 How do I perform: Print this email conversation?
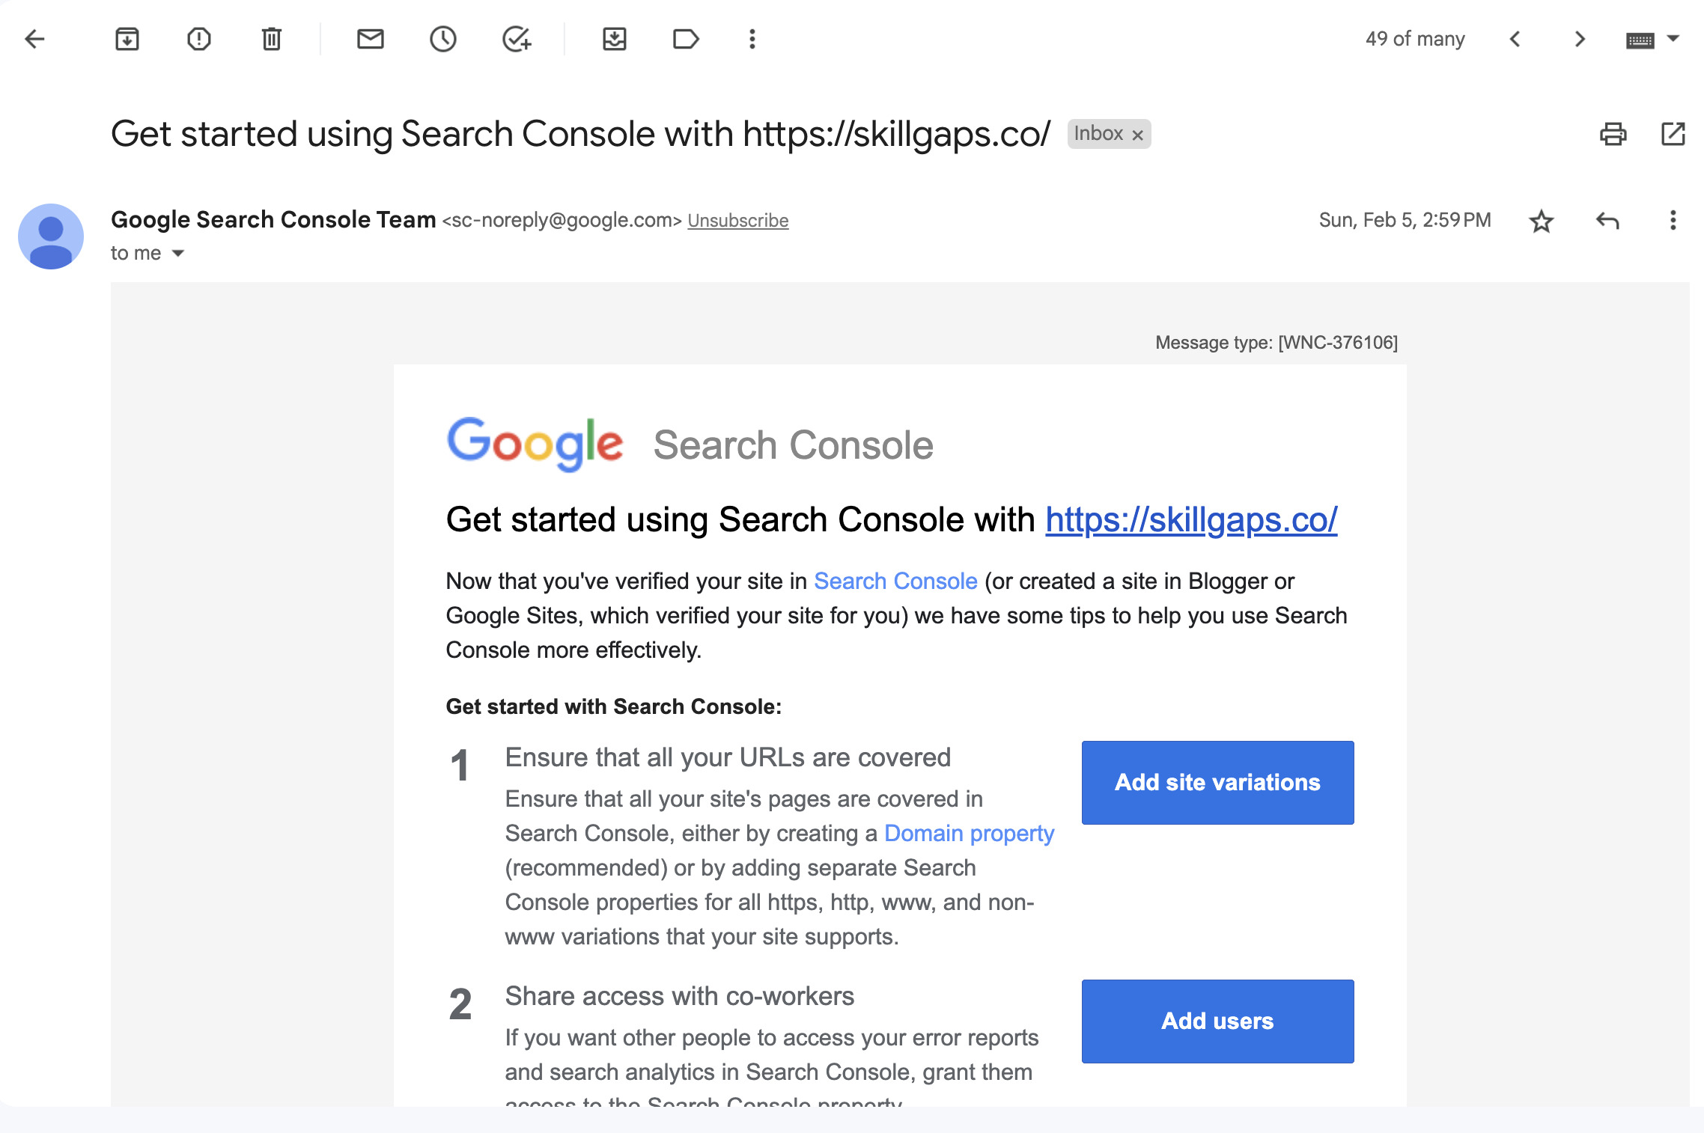point(1613,134)
